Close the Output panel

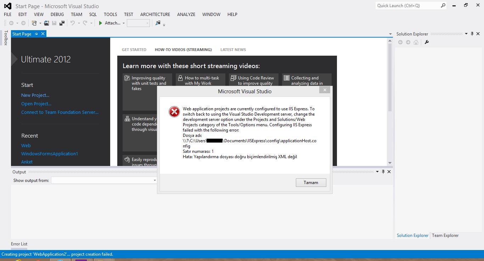[389, 172]
